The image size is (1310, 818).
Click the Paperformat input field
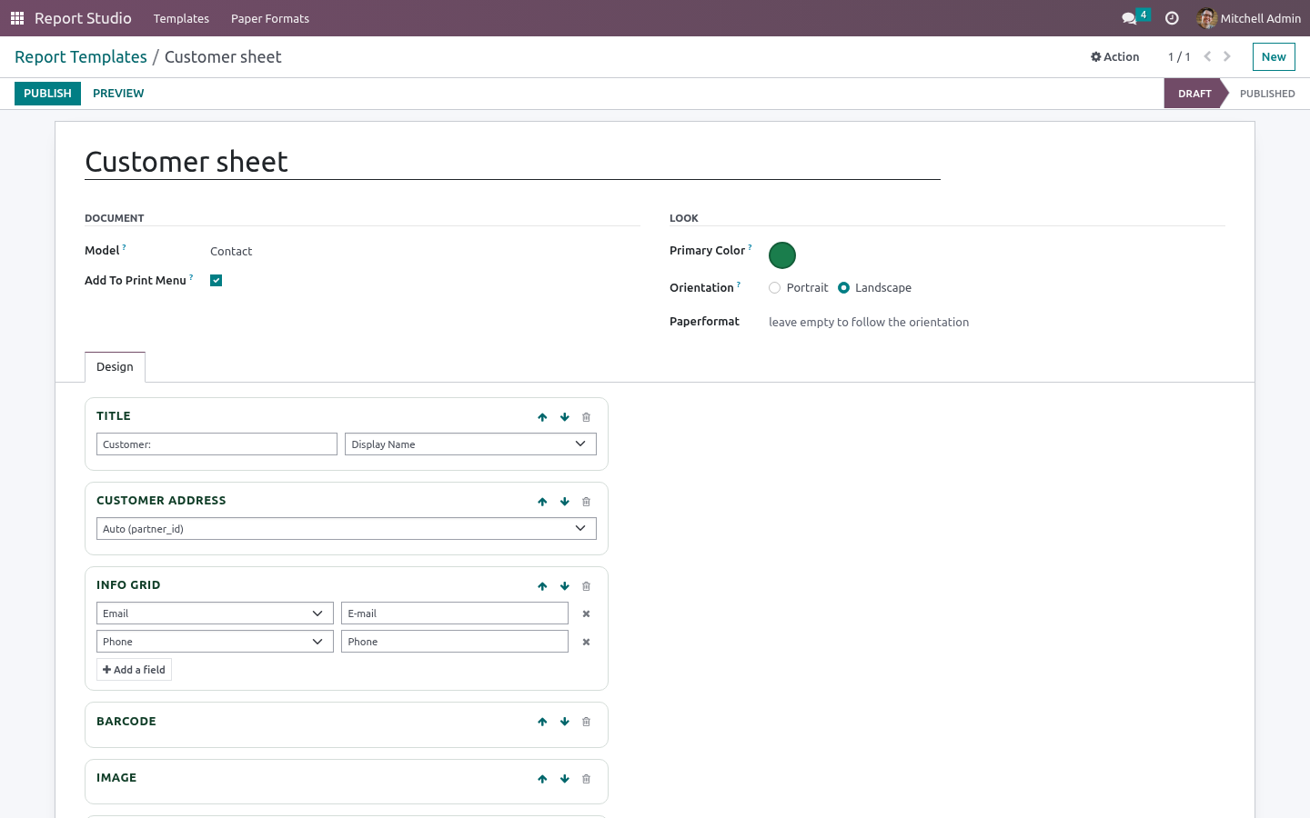coord(996,323)
